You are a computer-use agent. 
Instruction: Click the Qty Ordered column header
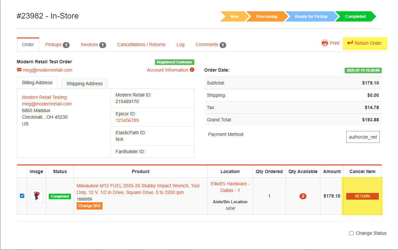tap(269, 171)
